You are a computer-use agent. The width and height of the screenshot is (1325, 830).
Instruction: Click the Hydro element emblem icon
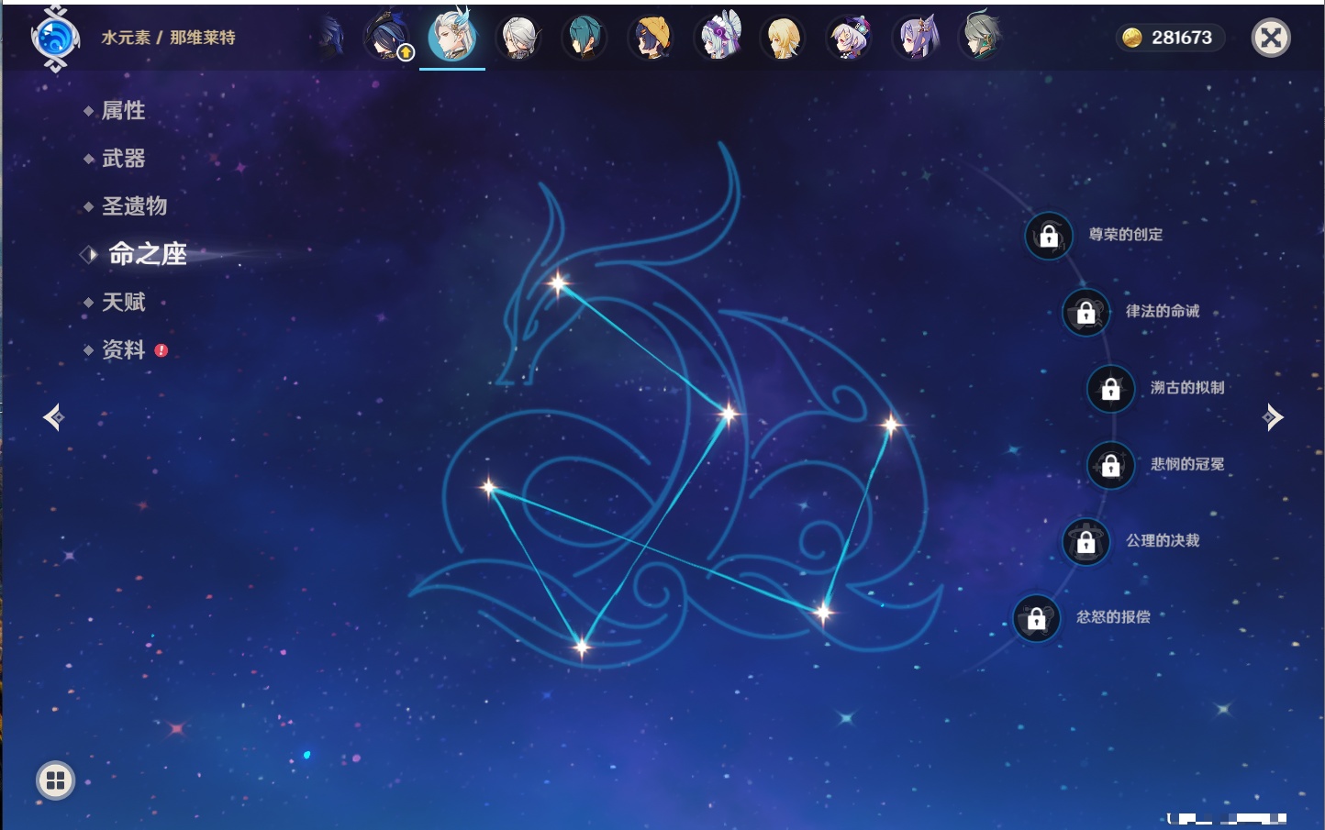[x=55, y=39]
